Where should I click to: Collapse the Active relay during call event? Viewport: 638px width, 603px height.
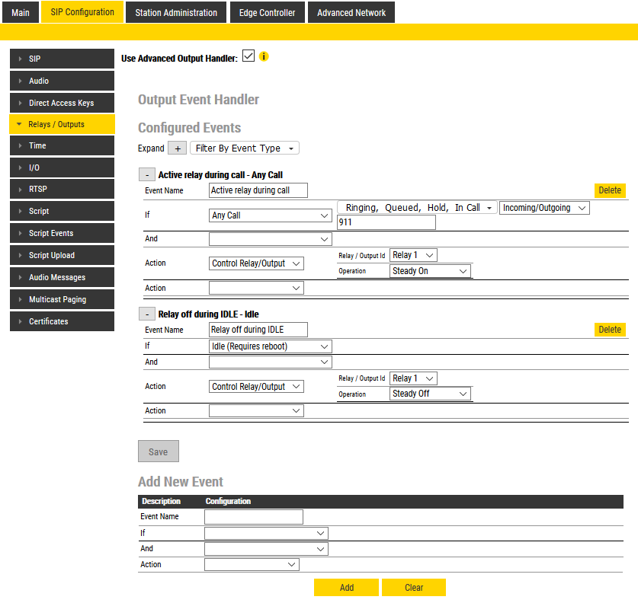tap(147, 175)
